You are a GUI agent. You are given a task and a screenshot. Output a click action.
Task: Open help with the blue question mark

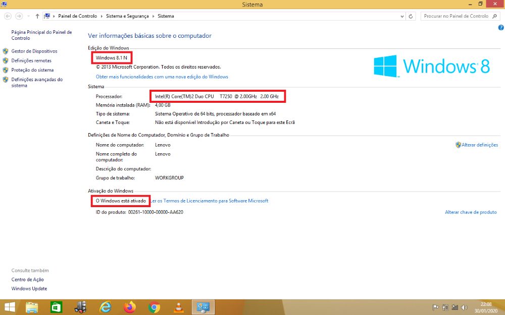[x=501, y=28]
